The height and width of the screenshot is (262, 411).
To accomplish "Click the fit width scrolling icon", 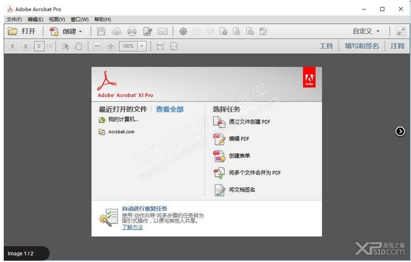I will [160, 46].
